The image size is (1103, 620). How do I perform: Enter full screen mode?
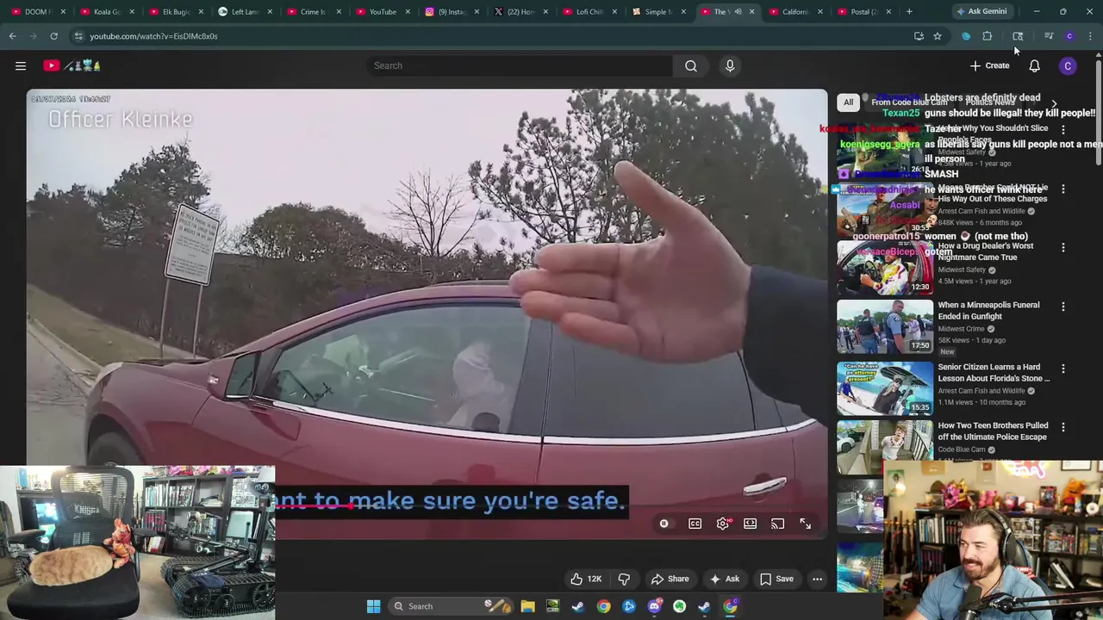[x=806, y=524]
